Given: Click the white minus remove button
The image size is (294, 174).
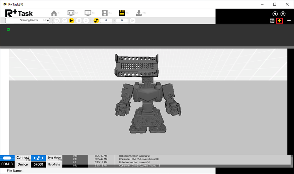Looking at the screenshot, I should pyautogui.click(x=289, y=21).
